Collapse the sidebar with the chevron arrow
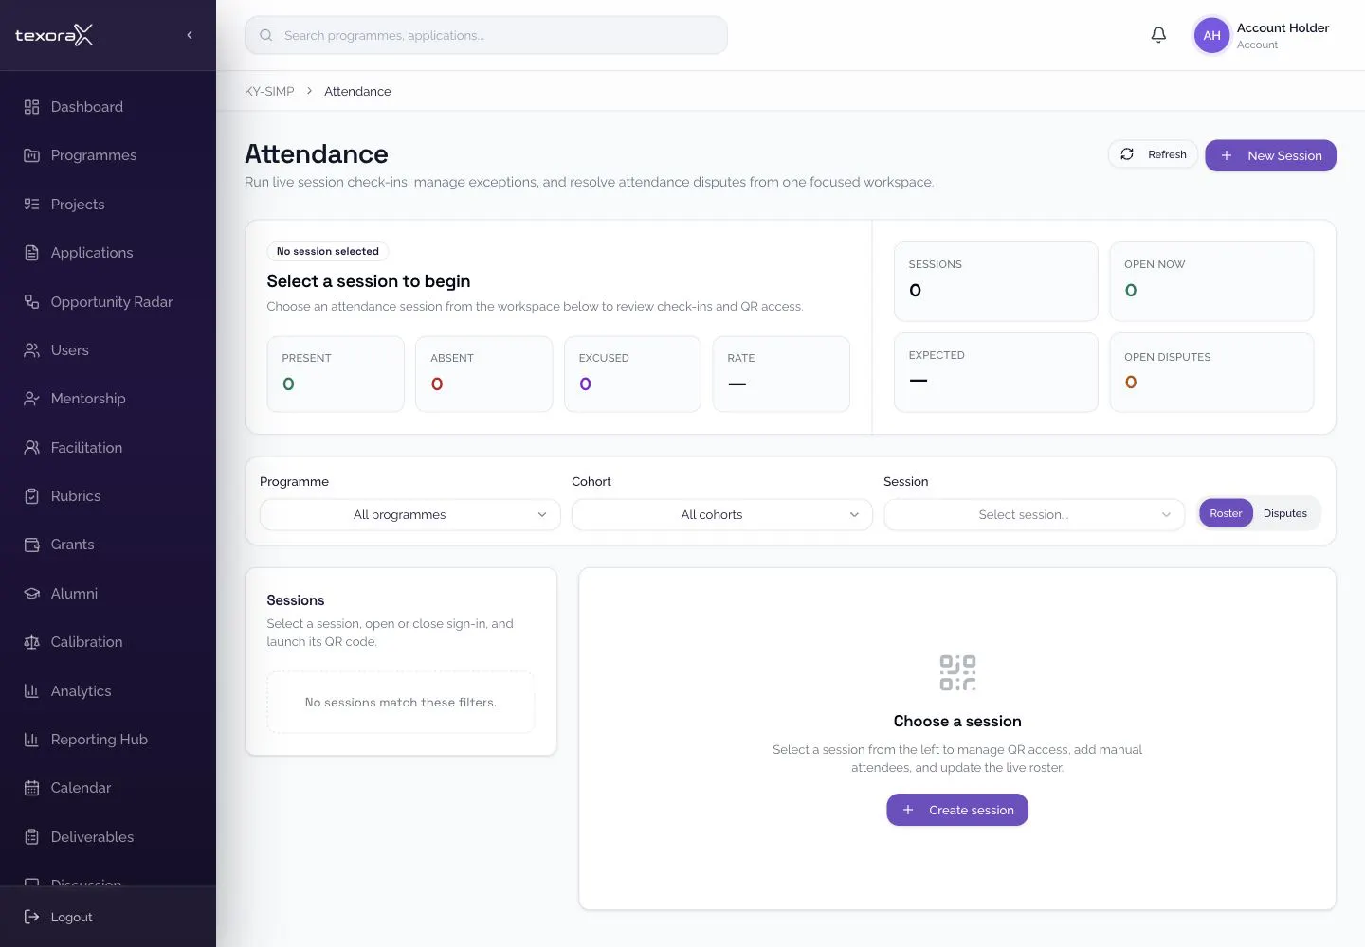Image resolution: width=1365 pixels, height=947 pixels. tap(190, 35)
